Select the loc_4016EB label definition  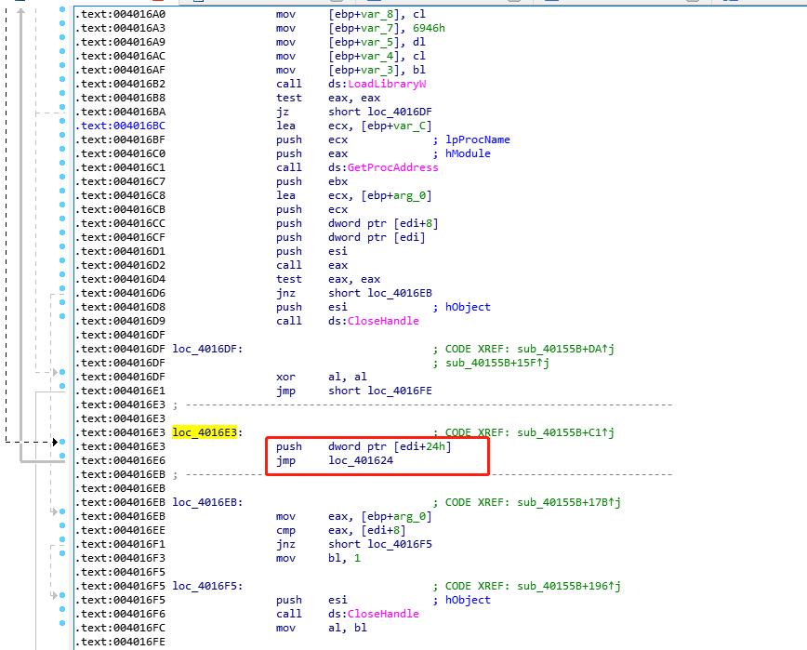coord(206,502)
